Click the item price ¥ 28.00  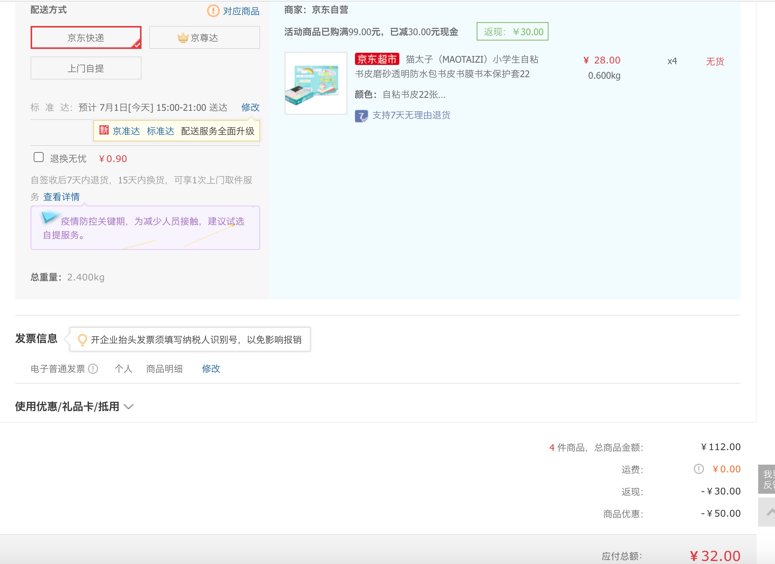[602, 60]
